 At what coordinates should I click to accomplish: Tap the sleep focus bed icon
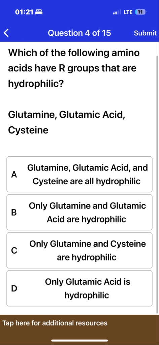pos(39,12)
